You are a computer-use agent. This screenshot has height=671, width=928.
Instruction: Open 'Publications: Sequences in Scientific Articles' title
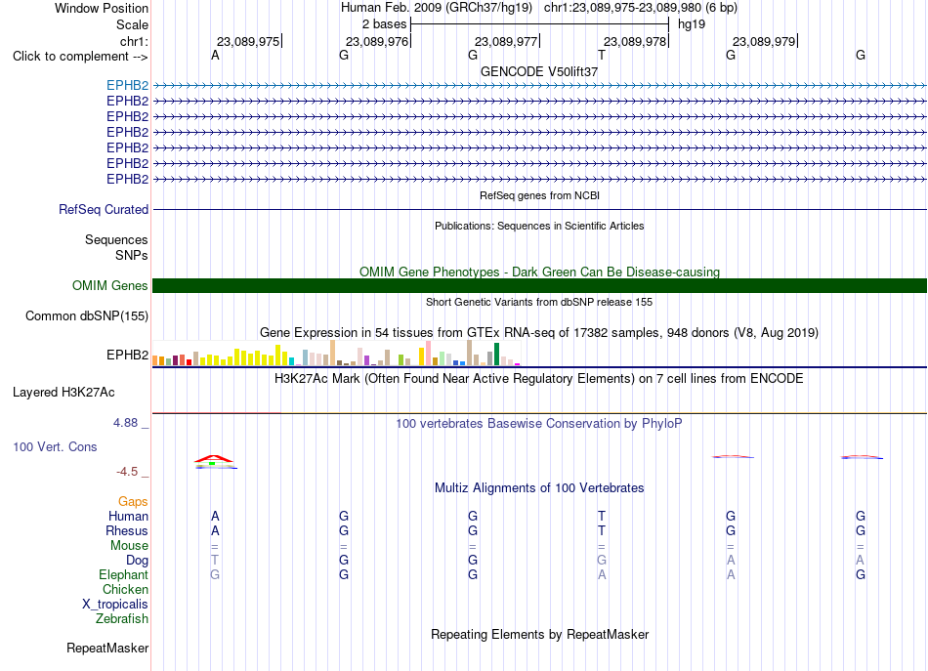(539, 226)
